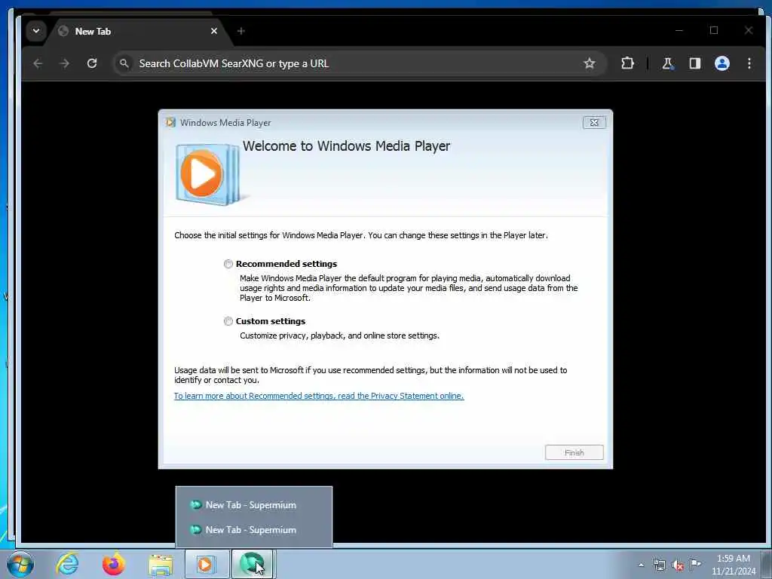This screenshot has width=772, height=579.
Task: Select the Custom settings radio button
Action: pos(228,321)
